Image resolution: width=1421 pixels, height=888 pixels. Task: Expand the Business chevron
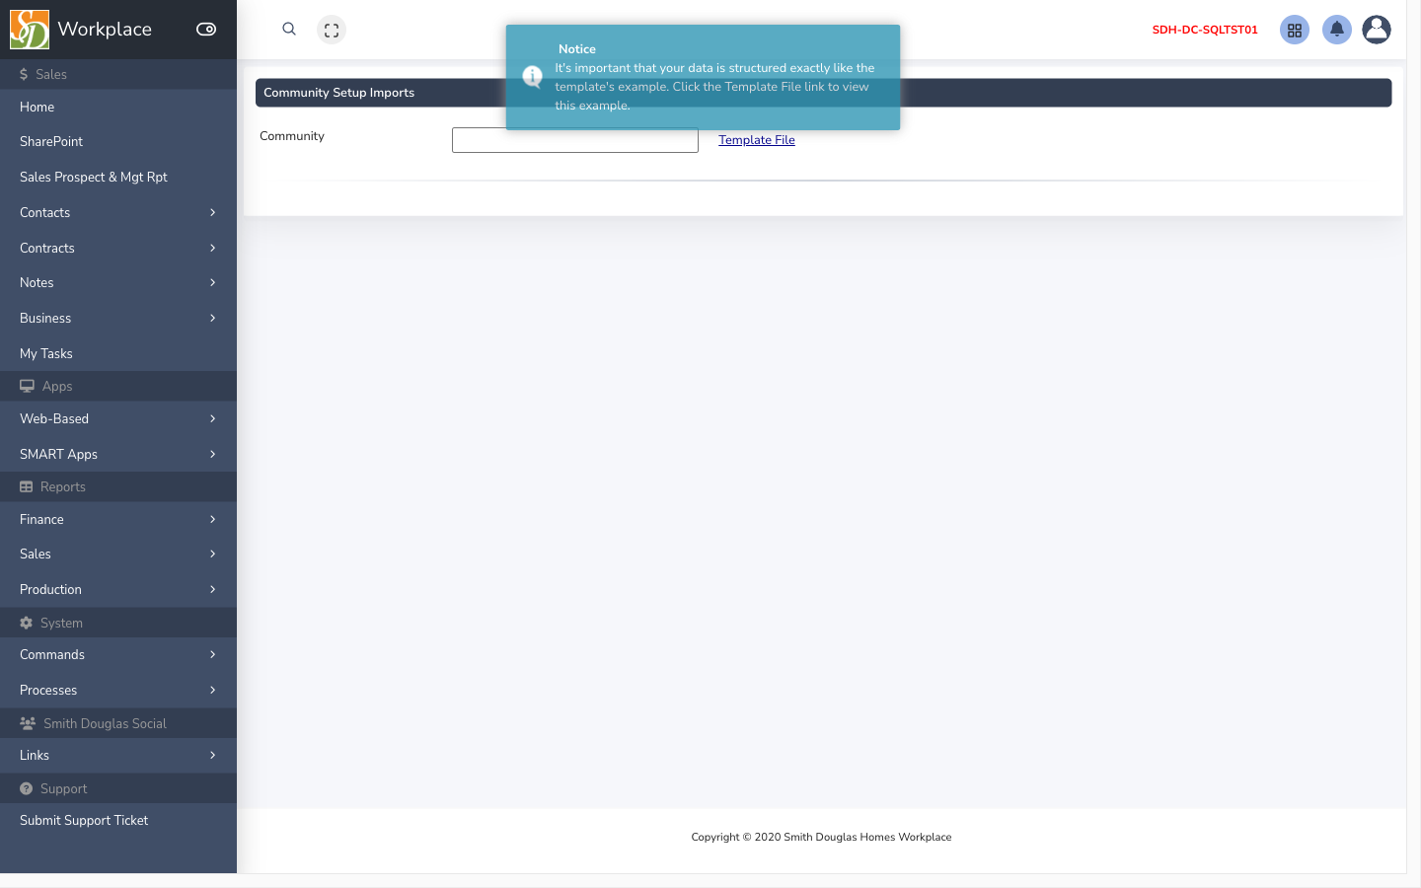coord(213,319)
